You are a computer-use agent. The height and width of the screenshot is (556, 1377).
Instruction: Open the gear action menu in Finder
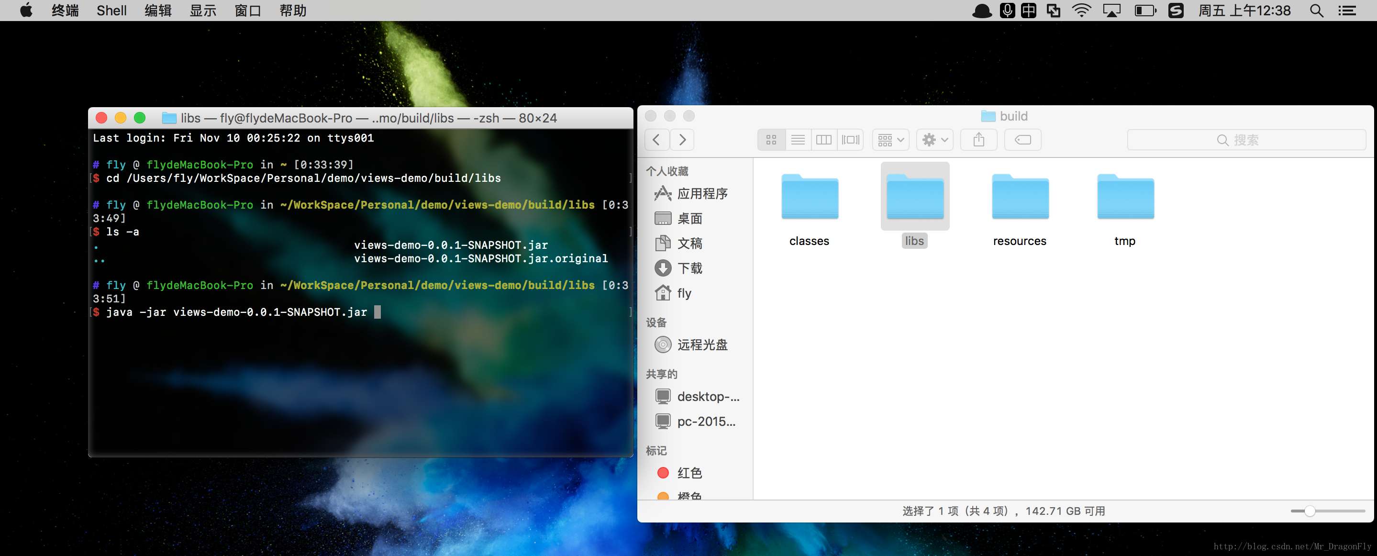click(x=934, y=140)
